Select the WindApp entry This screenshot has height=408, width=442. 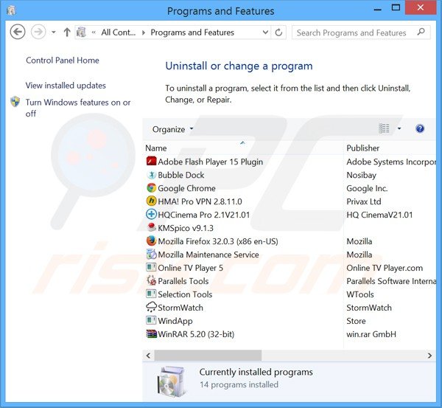pos(175,321)
